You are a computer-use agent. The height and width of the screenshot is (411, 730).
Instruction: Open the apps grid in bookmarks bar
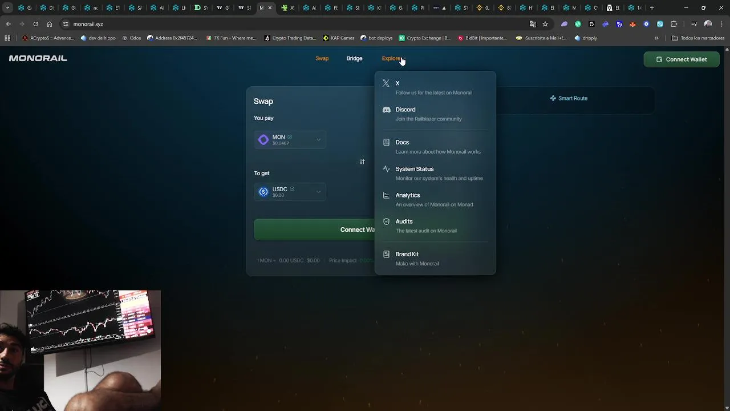tap(7, 38)
